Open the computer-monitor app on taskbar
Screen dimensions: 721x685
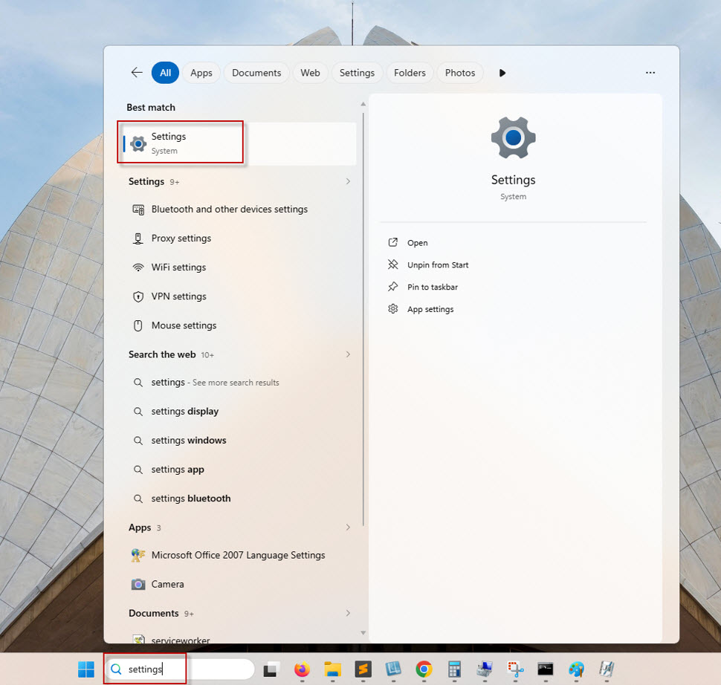485,669
